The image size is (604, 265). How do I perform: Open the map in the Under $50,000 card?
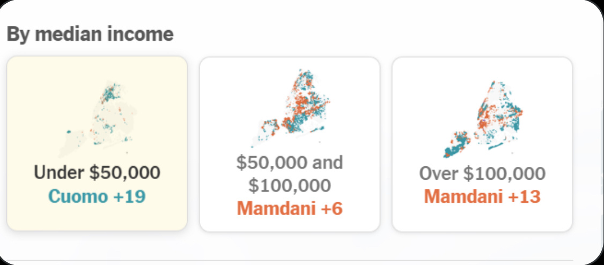tap(97, 119)
